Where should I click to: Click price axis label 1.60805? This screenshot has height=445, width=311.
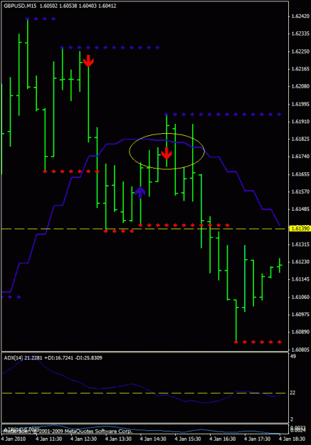[x=300, y=350]
